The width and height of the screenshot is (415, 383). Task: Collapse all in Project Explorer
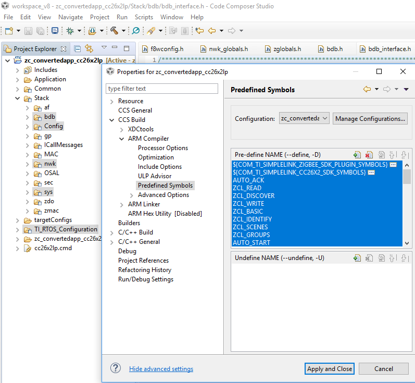tap(78, 49)
